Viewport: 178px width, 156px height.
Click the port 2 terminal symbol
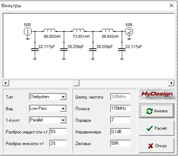[129, 32]
